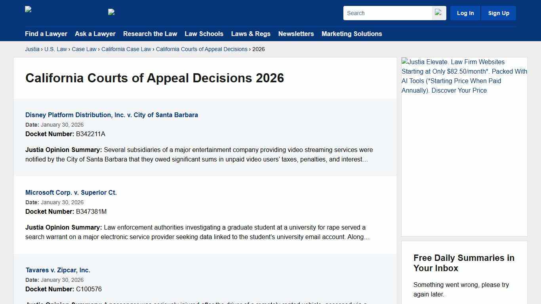The image size is (541, 304).
Task: Open the Find a Lawyer menu
Action: (x=46, y=34)
